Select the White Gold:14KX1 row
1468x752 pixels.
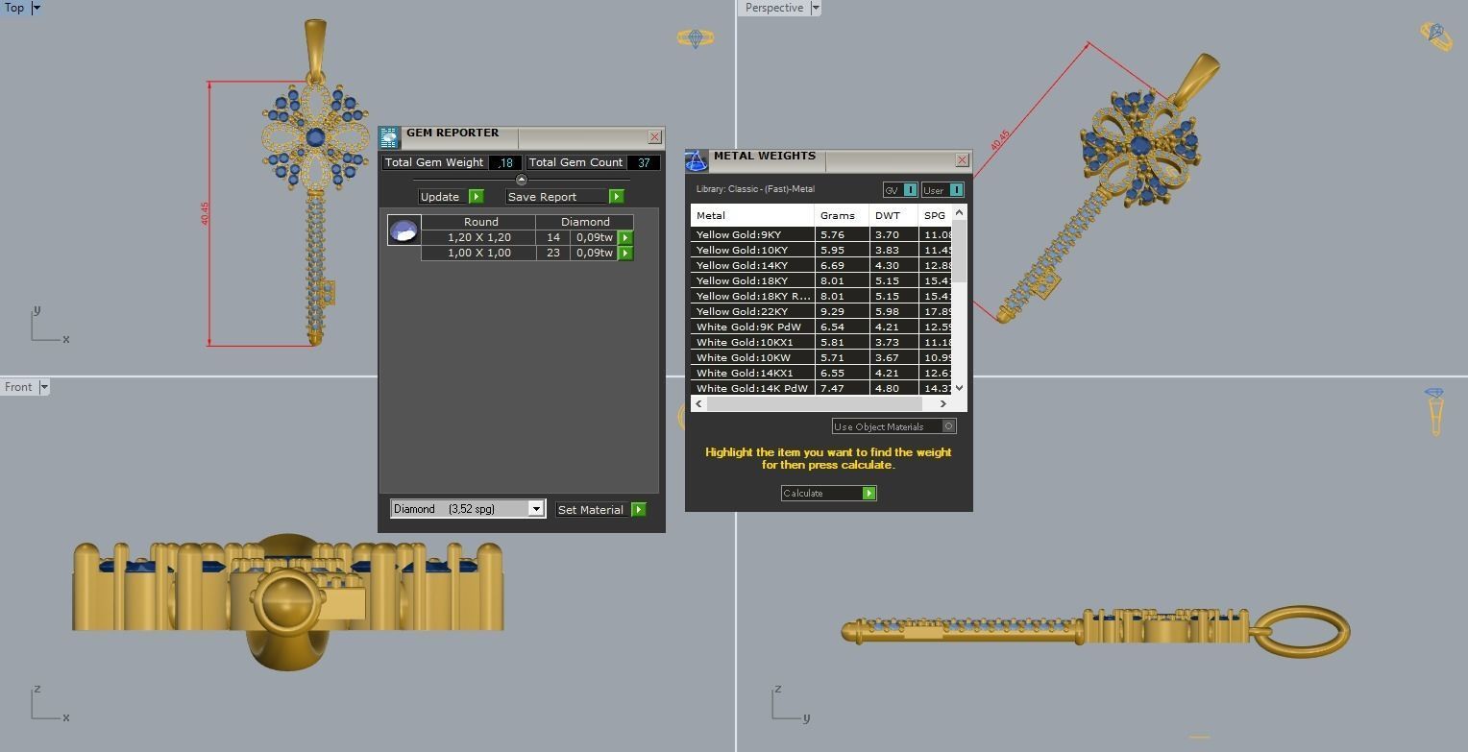(821, 373)
